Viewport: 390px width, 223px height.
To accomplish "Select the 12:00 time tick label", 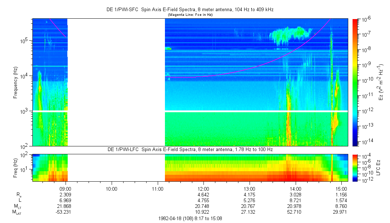I will [x=203, y=188].
